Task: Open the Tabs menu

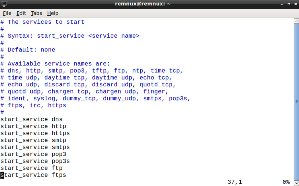Action: tap(36, 13)
